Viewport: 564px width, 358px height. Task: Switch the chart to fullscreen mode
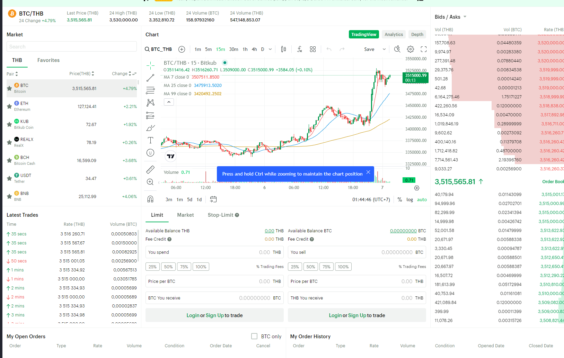[423, 49]
